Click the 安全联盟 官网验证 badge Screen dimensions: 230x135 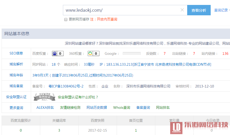[x=44, y=97]
